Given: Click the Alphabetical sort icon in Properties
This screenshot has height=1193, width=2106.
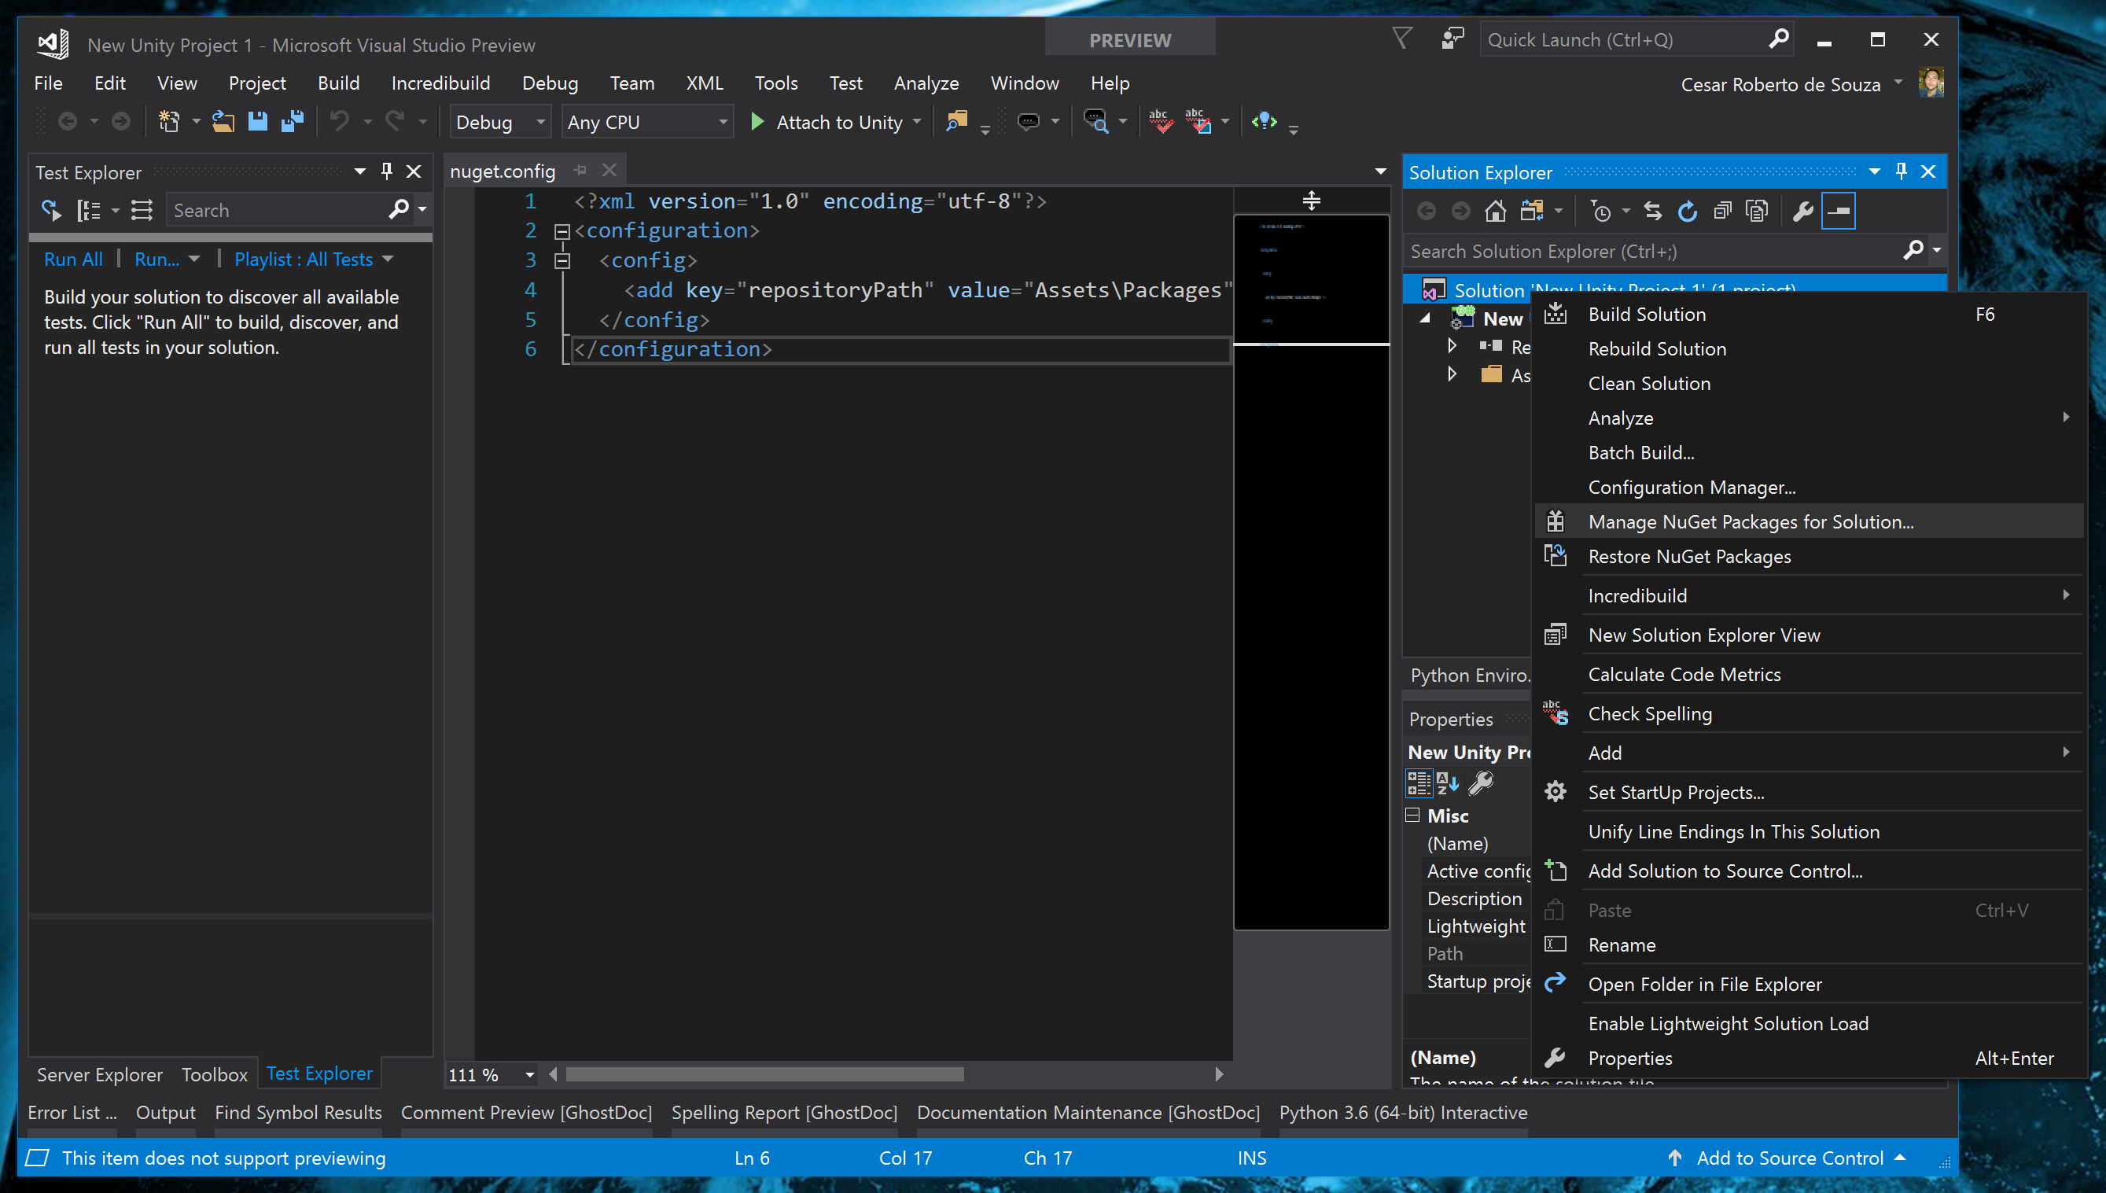Looking at the screenshot, I should click(x=1448, y=783).
